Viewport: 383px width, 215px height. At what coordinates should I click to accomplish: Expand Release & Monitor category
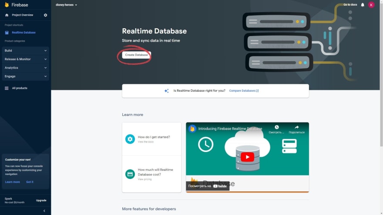pyautogui.click(x=25, y=59)
